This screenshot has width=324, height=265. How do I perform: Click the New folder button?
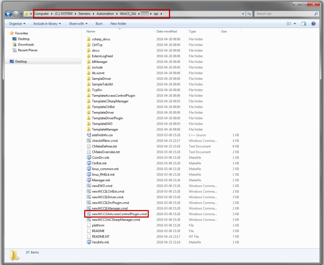(x=118, y=23)
